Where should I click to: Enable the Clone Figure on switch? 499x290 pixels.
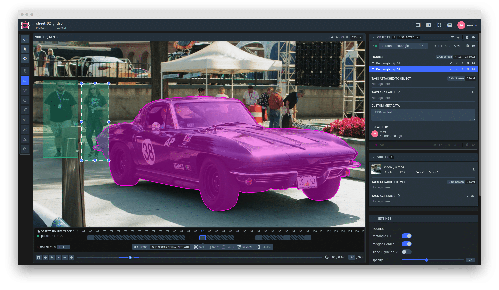pos(407,252)
